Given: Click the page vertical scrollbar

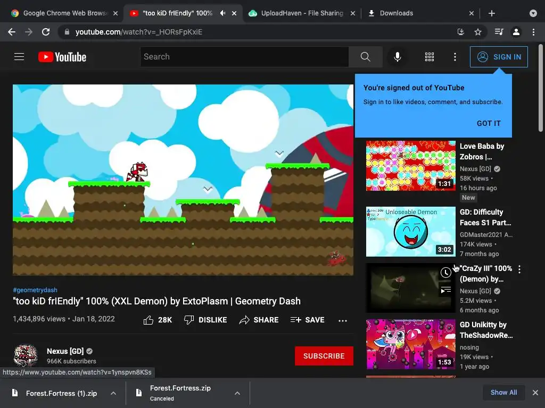Looking at the screenshot, I should tap(541, 88).
